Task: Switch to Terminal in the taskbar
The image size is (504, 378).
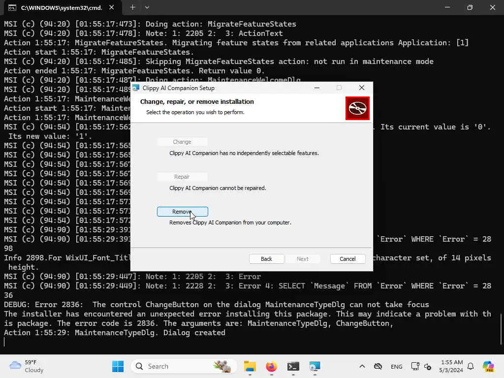Action: point(293,366)
